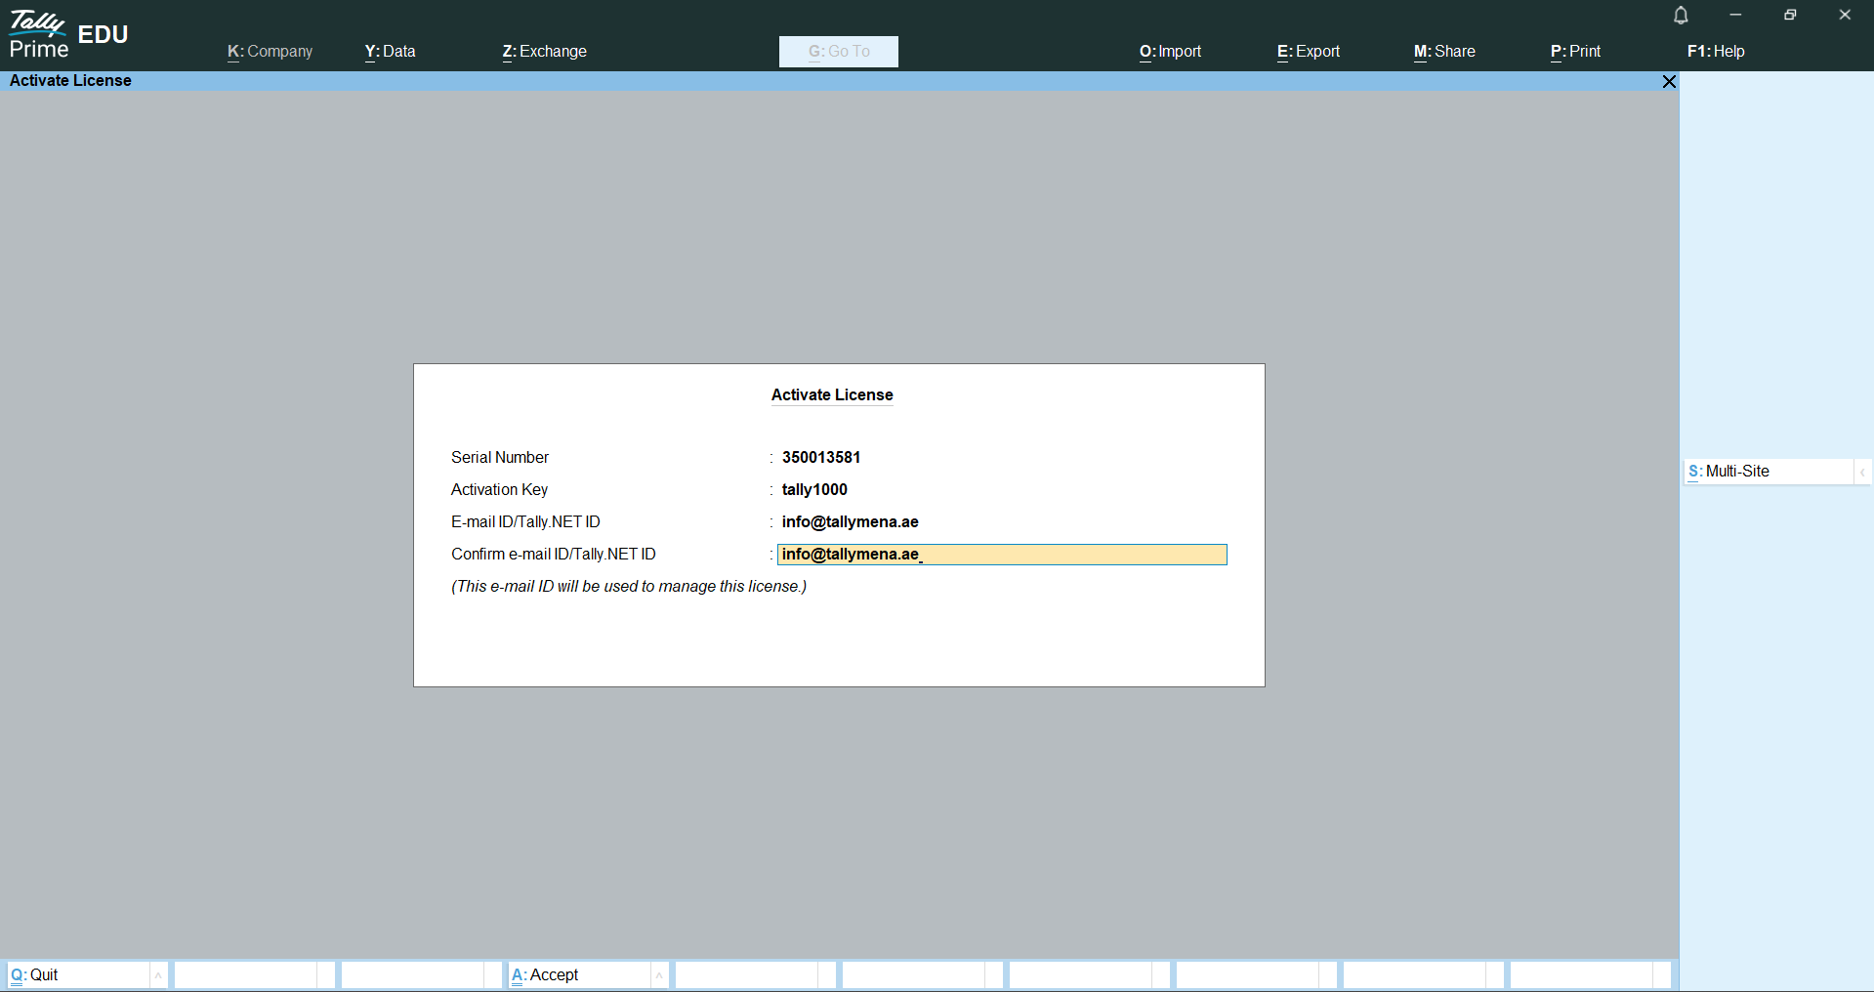Expand the arrow beside Multi-Site
The image size is (1874, 992).
[1862, 473]
